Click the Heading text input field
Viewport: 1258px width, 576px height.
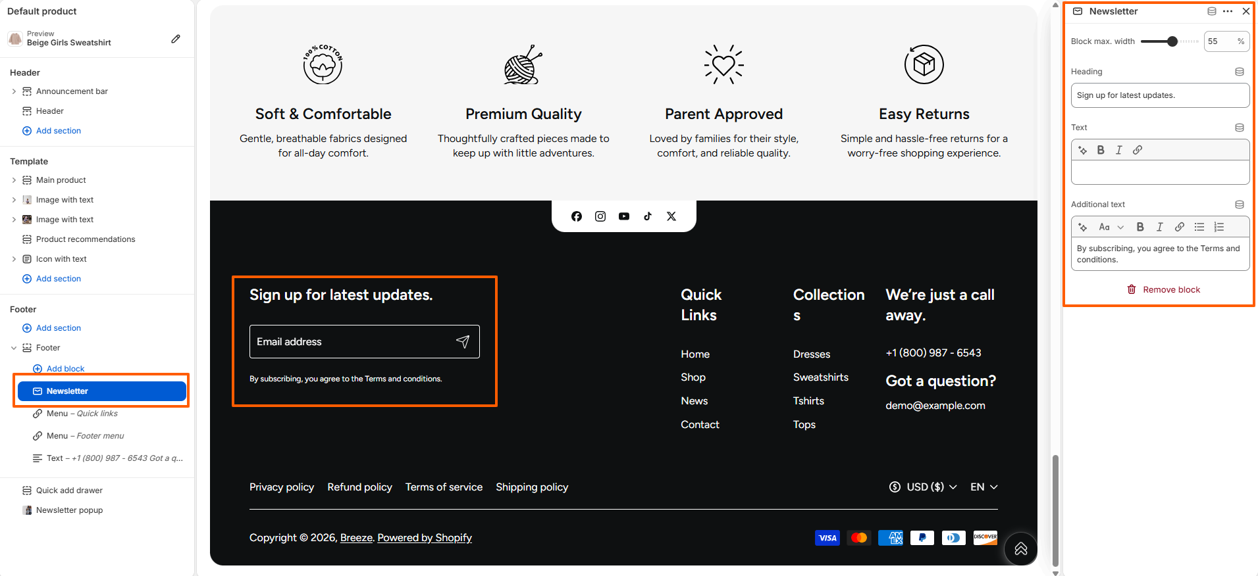pyautogui.click(x=1160, y=95)
